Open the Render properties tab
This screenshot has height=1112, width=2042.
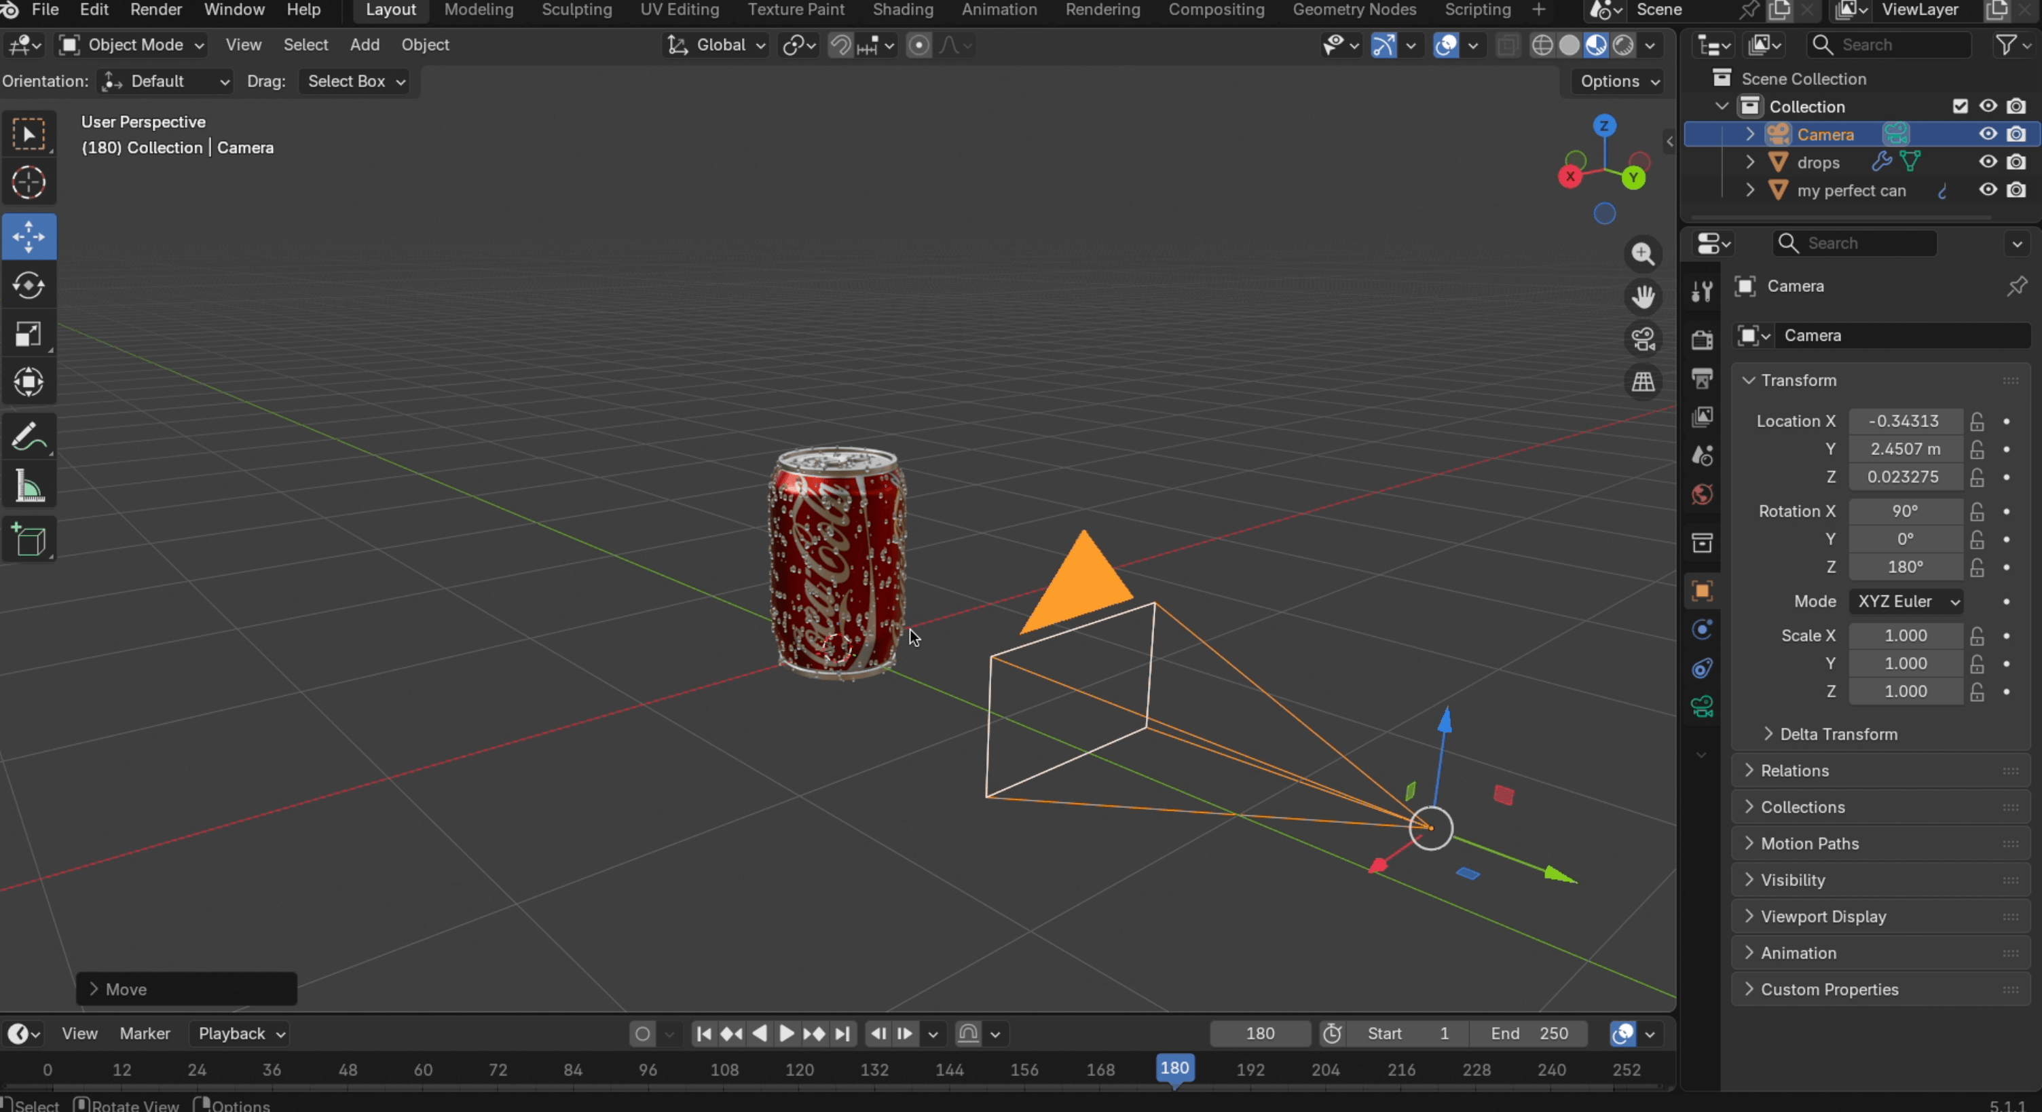(1702, 339)
